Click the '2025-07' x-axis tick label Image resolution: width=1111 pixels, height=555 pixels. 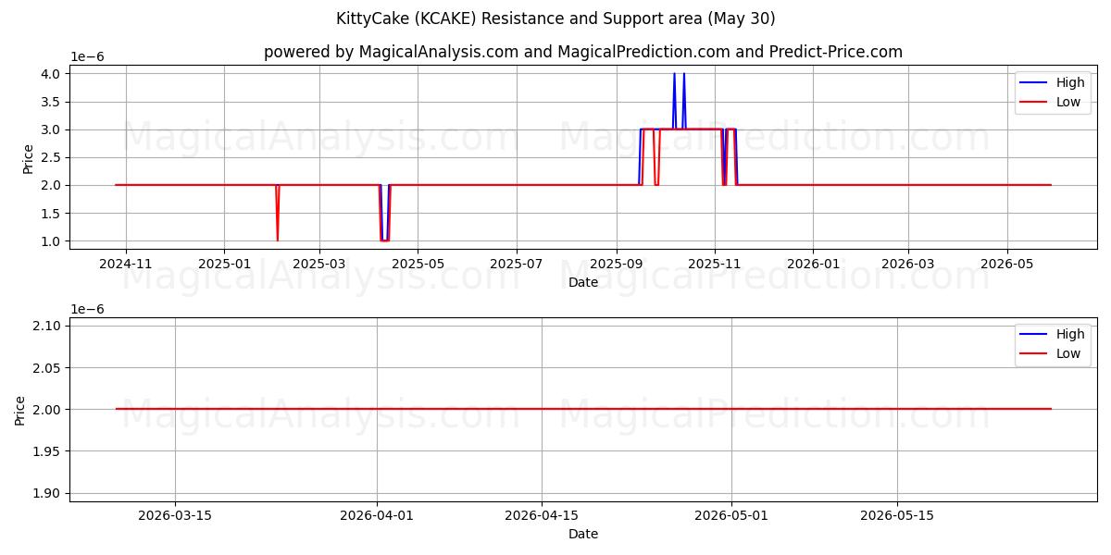click(x=516, y=264)
